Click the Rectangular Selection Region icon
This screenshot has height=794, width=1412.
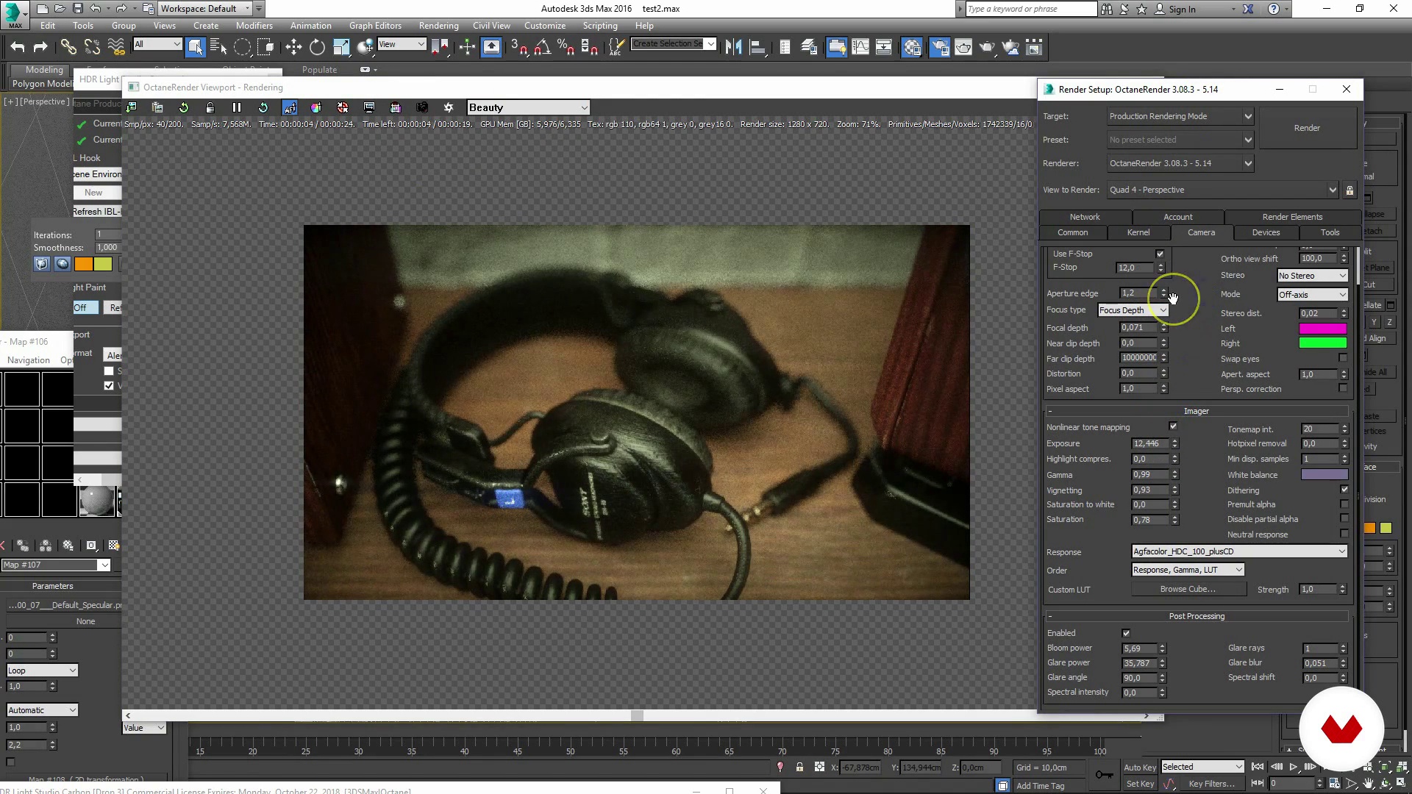tap(242, 47)
